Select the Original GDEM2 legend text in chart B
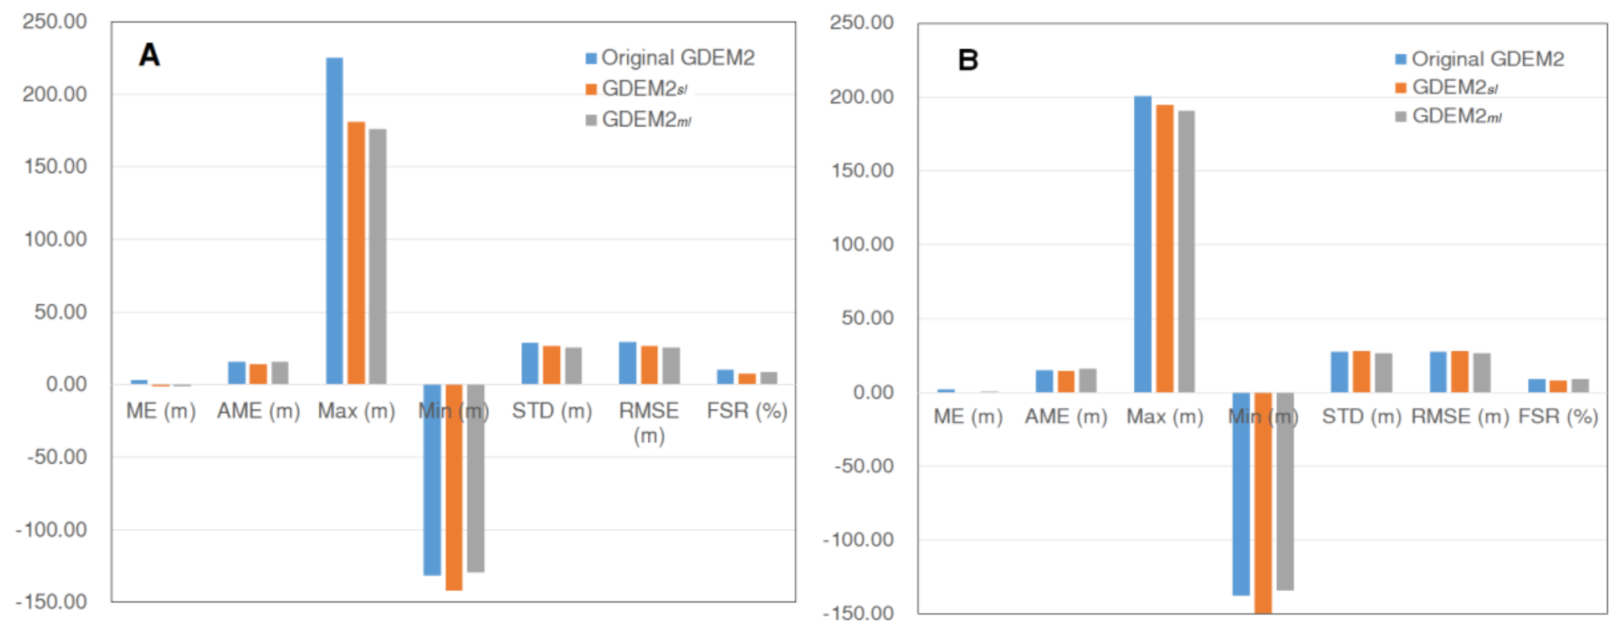 tap(1488, 59)
